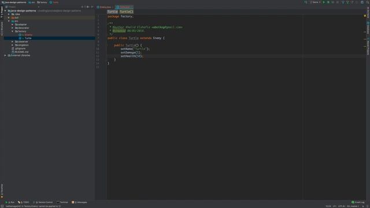Click the build project icon left of Demo

305,2
